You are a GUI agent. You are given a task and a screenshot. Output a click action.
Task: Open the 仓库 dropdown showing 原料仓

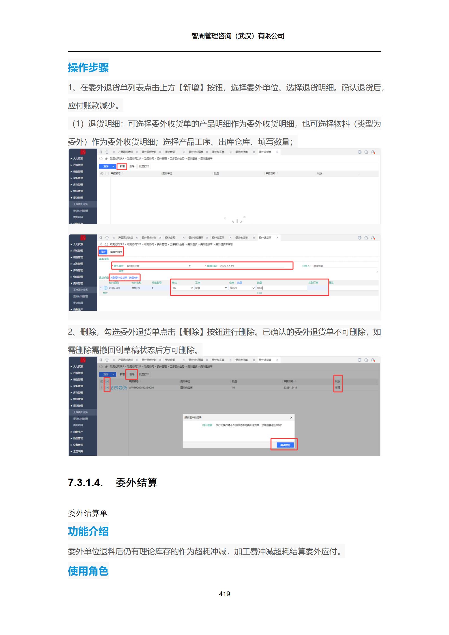tap(253, 288)
